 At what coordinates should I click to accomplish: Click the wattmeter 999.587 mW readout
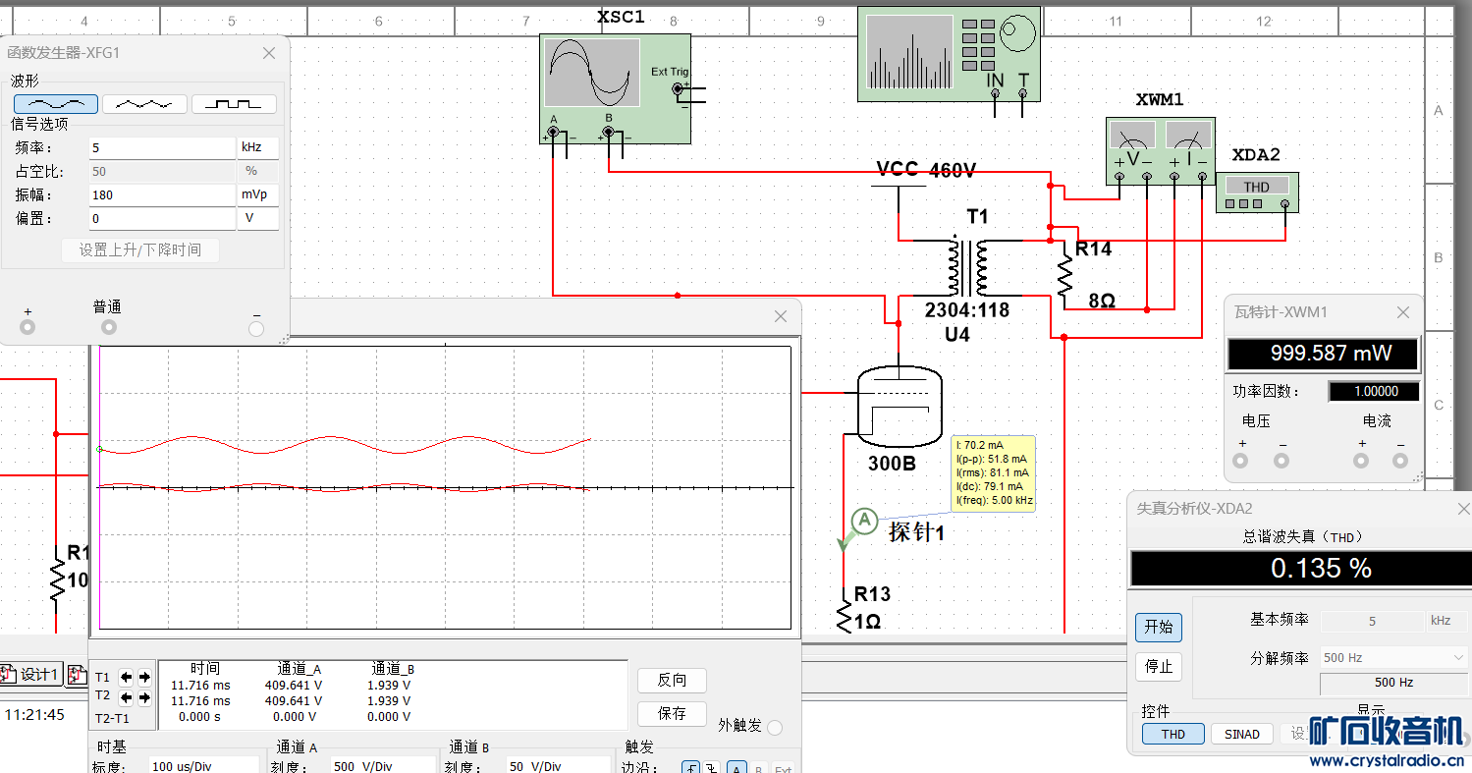pyautogui.click(x=1324, y=354)
